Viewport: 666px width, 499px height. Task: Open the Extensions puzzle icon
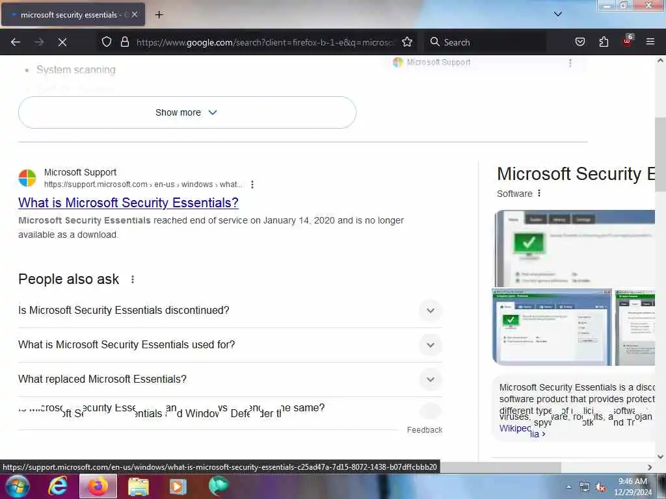[604, 42]
